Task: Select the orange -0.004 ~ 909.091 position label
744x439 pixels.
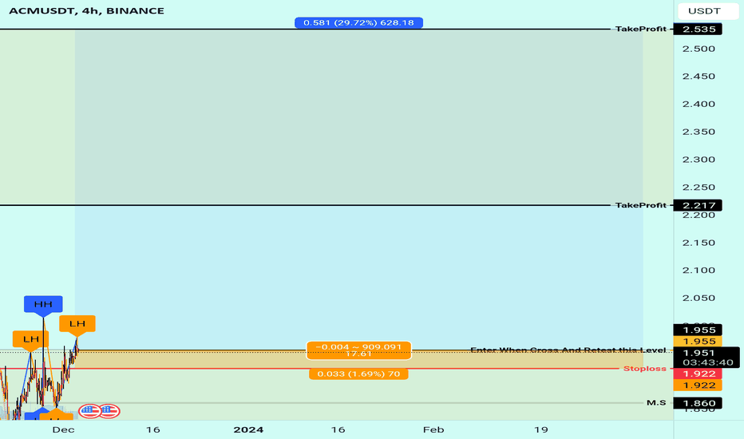Action: [358, 350]
